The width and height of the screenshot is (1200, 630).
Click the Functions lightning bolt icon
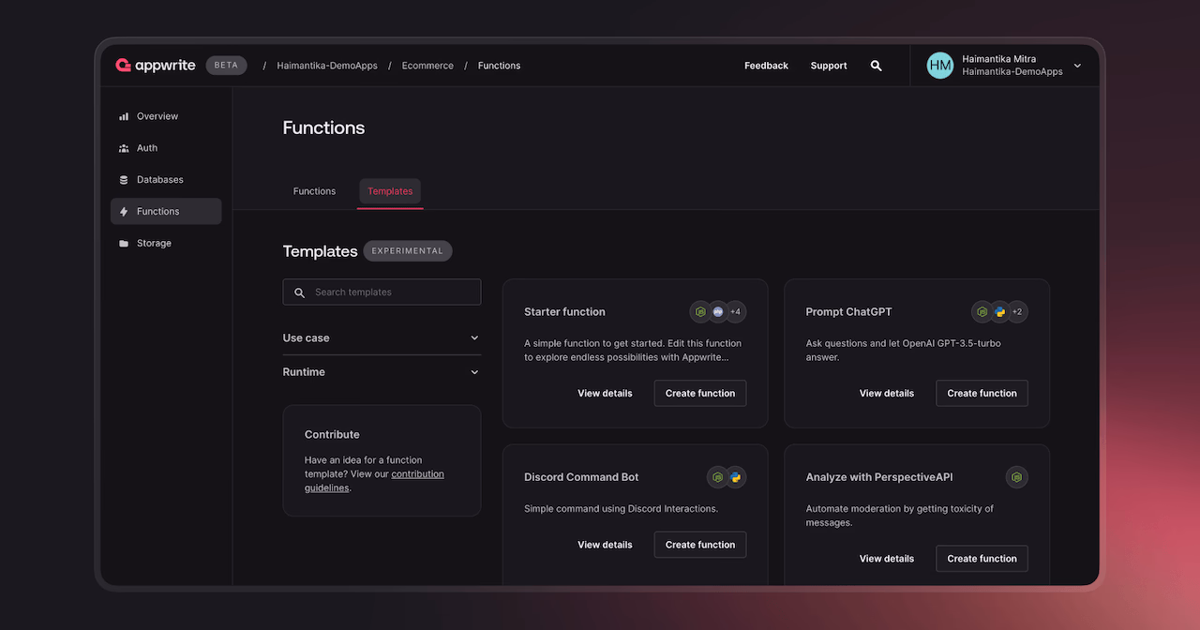(124, 212)
